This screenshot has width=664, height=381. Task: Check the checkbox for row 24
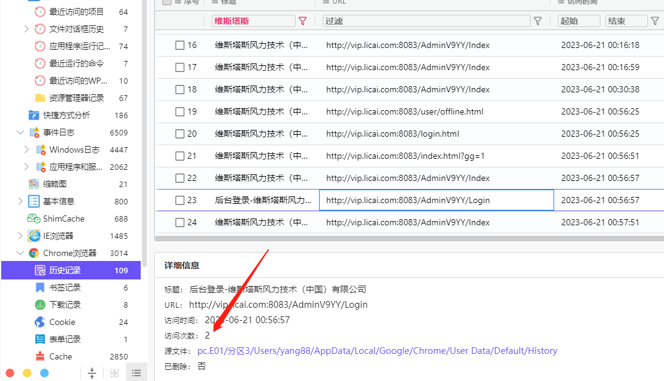[180, 223]
